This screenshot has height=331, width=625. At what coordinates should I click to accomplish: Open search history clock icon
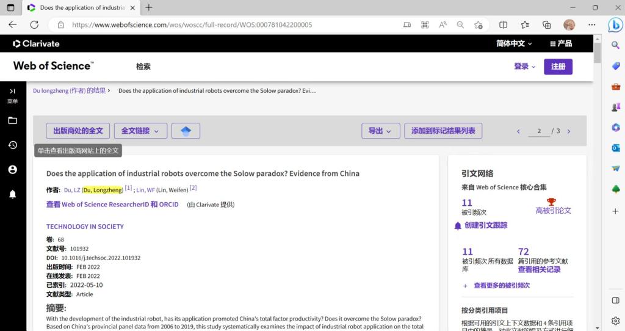[12, 145]
